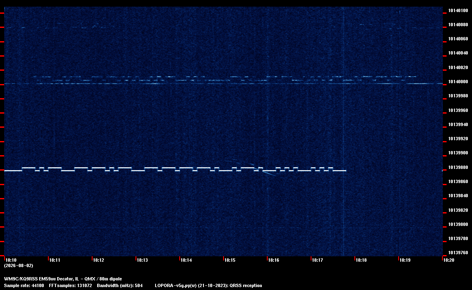Viewport: 472px width, 290px height.
Task: Click the Sample rate: 44100 text
Action: coord(24,285)
